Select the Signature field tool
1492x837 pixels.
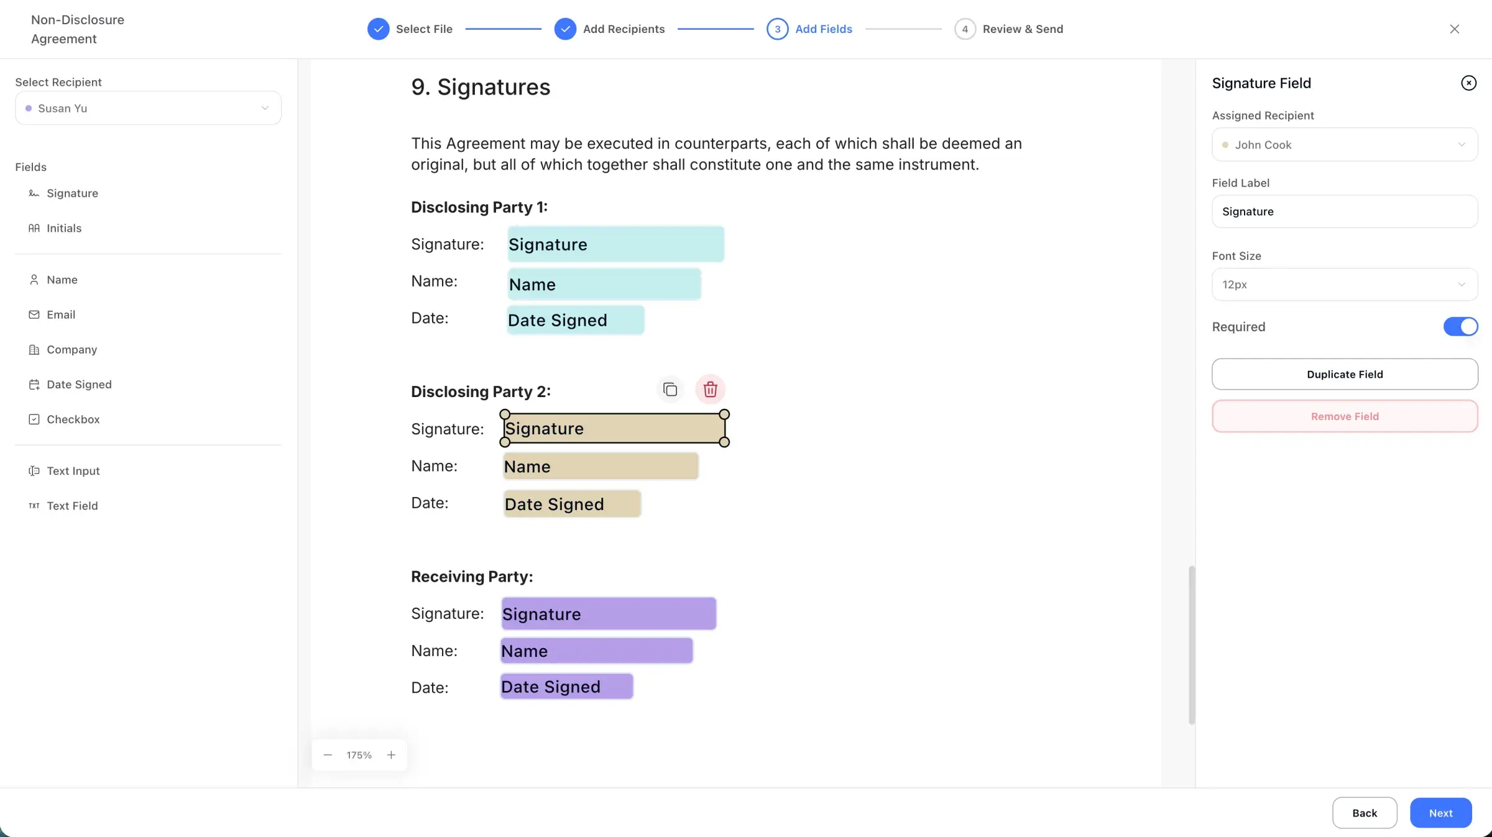[x=71, y=193]
